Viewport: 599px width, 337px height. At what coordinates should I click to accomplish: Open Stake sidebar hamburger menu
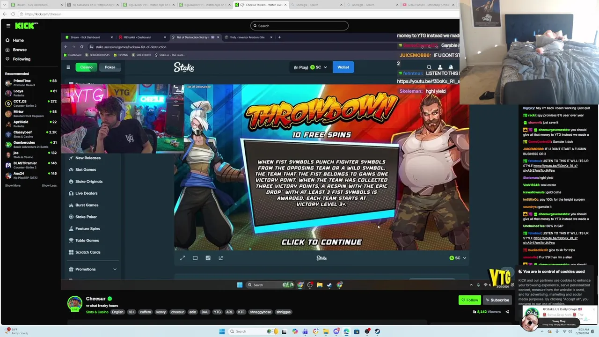(x=68, y=67)
